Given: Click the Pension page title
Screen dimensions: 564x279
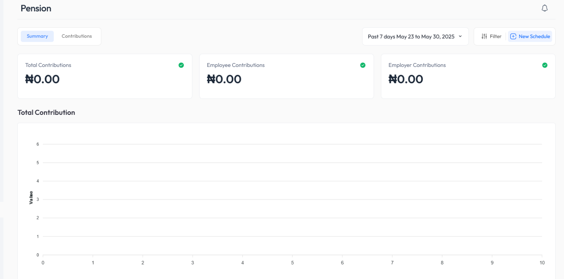Looking at the screenshot, I should click(x=36, y=8).
